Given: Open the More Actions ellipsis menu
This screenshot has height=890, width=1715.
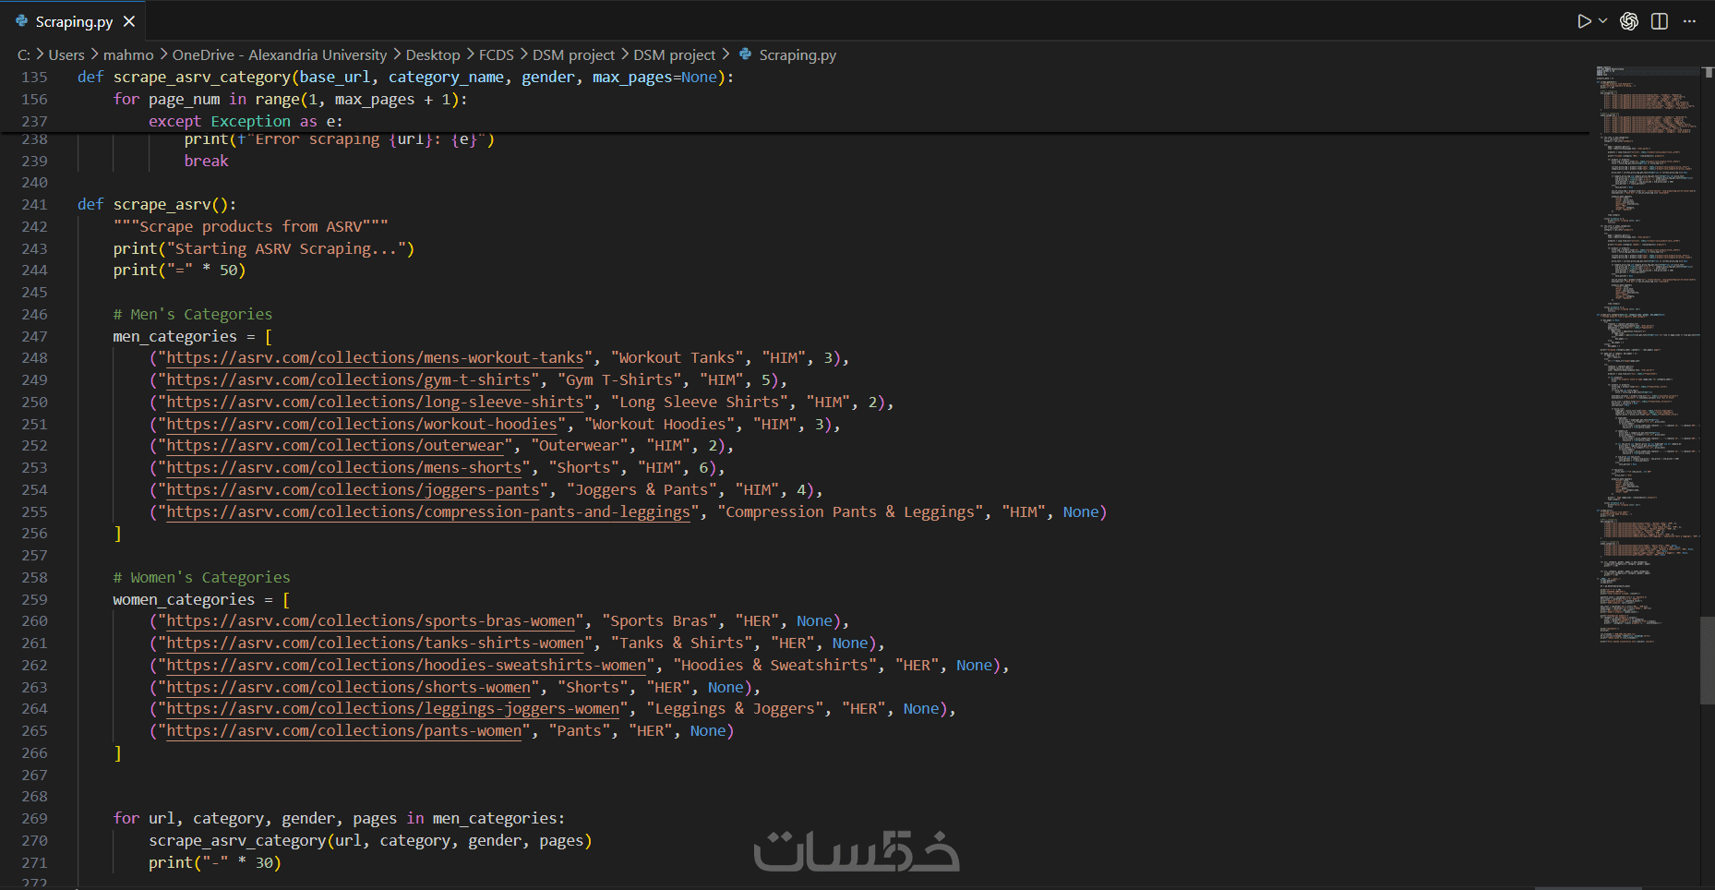Looking at the screenshot, I should 1689,21.
